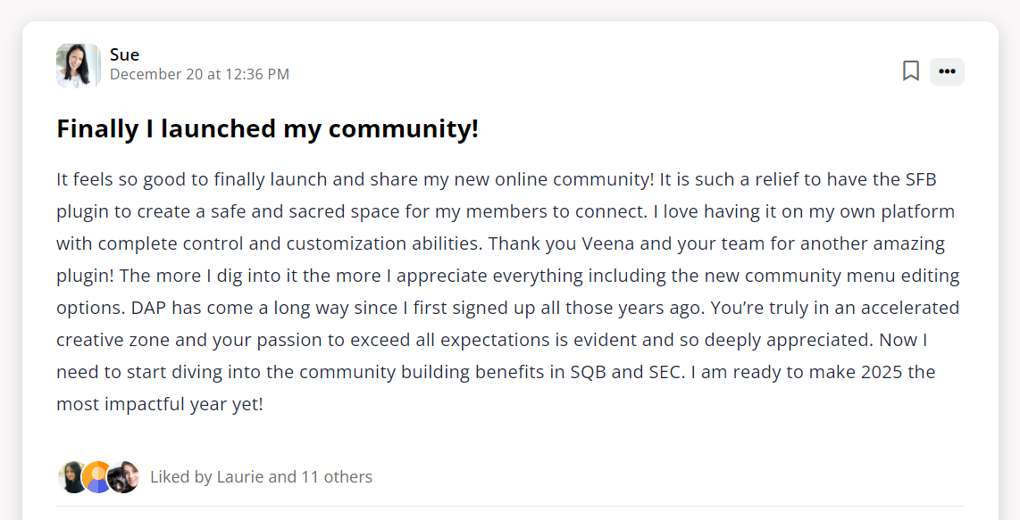The height and width of the screenshot is (520, 1020).
Task: Click the first liker avatar with dark hair
Action: [x=72, y=477]
